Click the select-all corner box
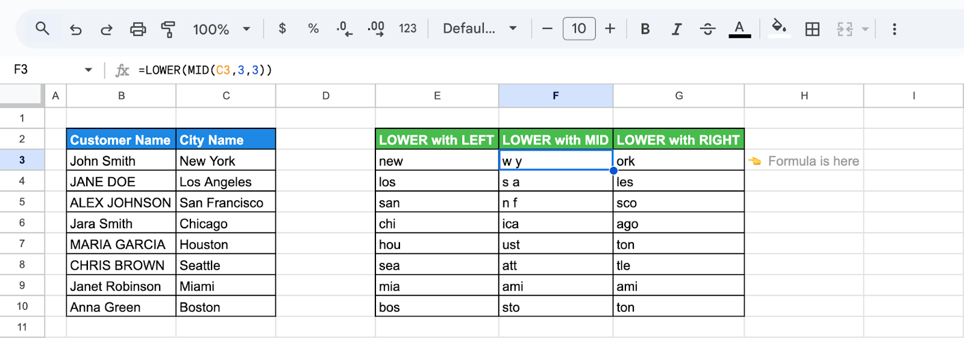 [22, 96]
